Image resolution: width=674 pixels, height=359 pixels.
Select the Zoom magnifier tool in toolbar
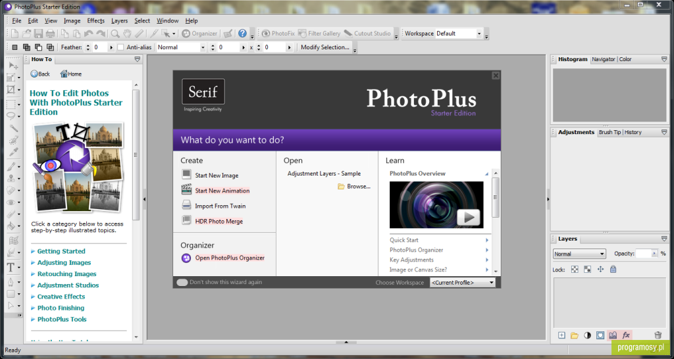point(115,34)
